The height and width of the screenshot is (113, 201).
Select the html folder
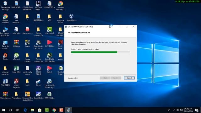click(27, 83)
